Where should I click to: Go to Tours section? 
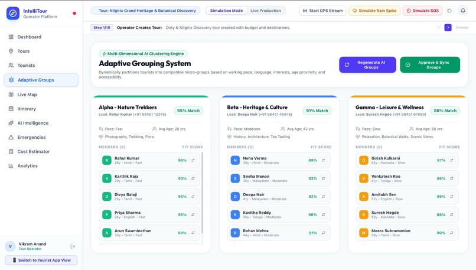41,51
